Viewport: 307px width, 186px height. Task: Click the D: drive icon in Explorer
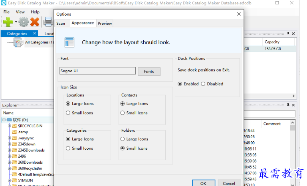click(9, 120)
